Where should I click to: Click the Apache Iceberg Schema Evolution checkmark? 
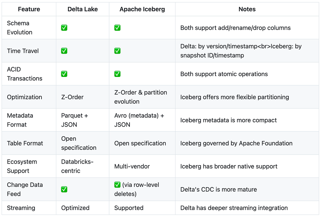(117, 28)
